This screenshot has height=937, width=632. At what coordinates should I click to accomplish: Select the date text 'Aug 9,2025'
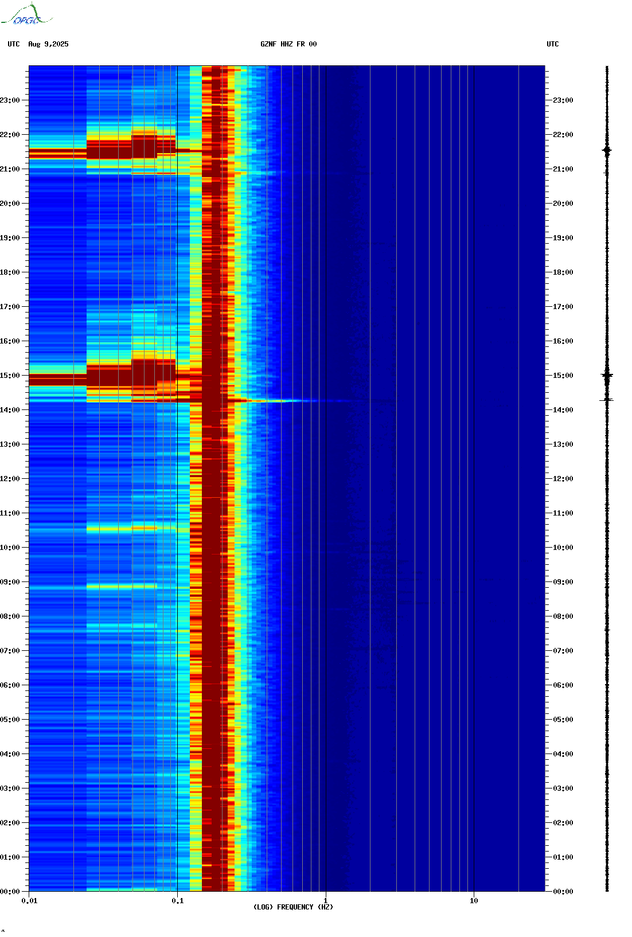[x=48, y=44]
